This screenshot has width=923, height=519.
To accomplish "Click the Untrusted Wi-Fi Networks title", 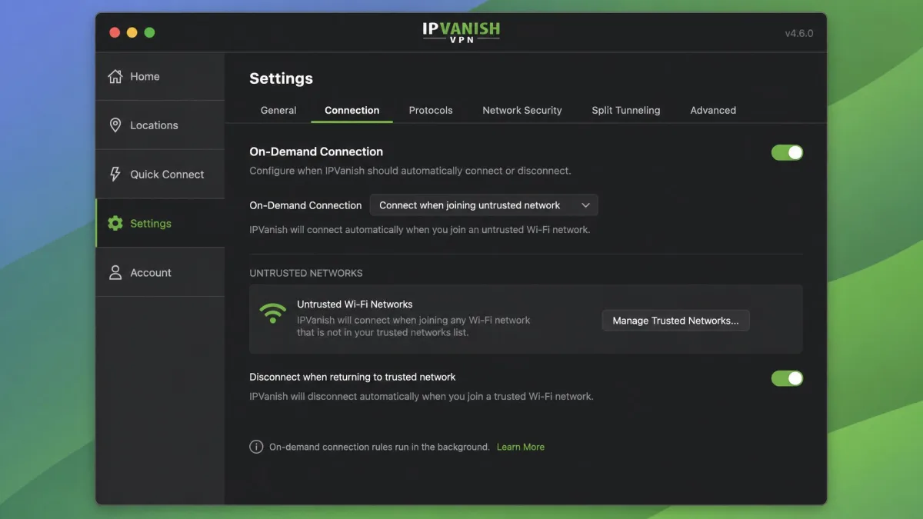I will tap(355, 304).
